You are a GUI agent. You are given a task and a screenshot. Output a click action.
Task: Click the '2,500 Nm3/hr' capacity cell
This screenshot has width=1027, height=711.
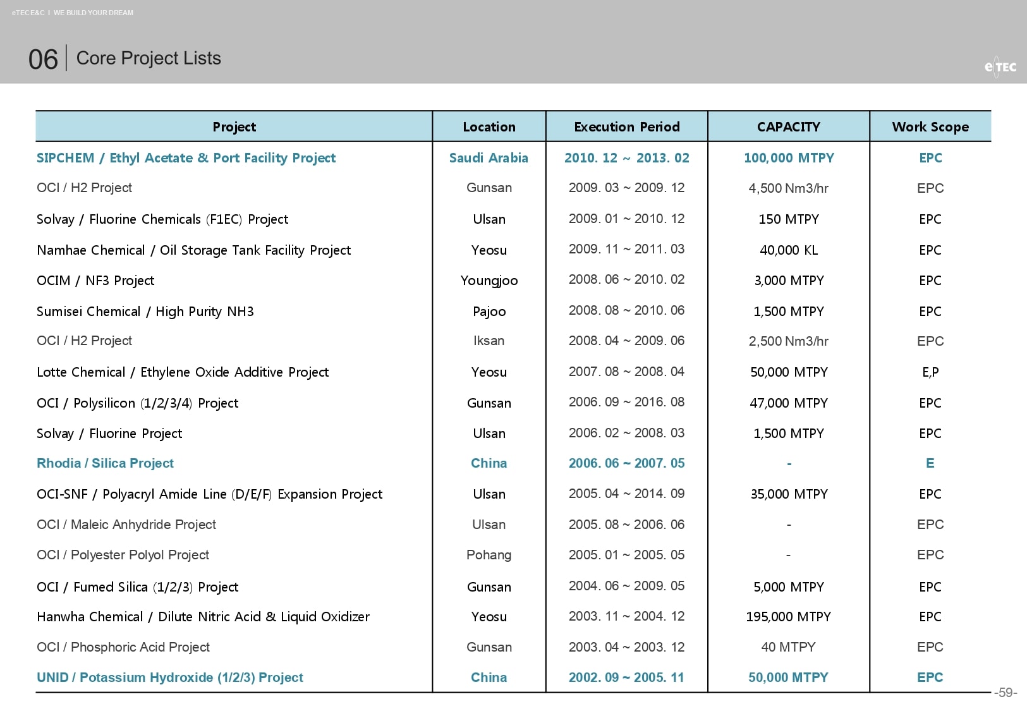click(789, 341)
